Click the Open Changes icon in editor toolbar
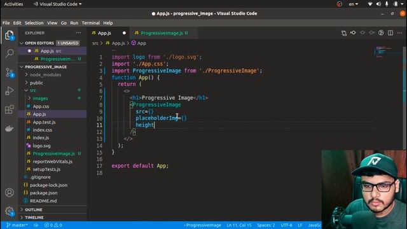Screen dimensions: 407x229 pyautogui.click(x=344, y=33)
